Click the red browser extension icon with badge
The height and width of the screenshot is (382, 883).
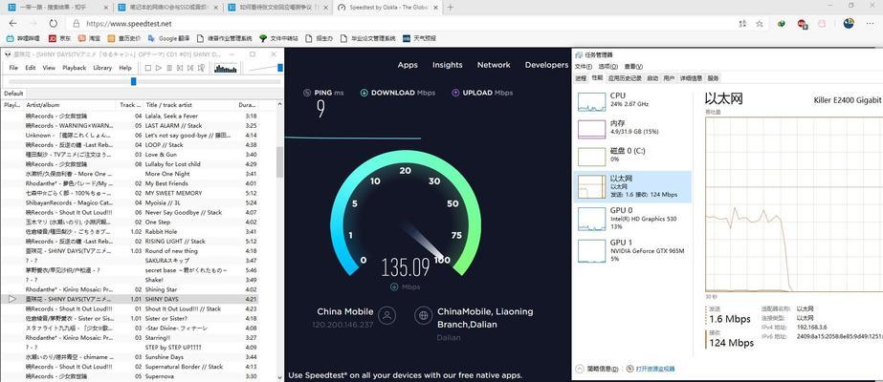(802, 24)
